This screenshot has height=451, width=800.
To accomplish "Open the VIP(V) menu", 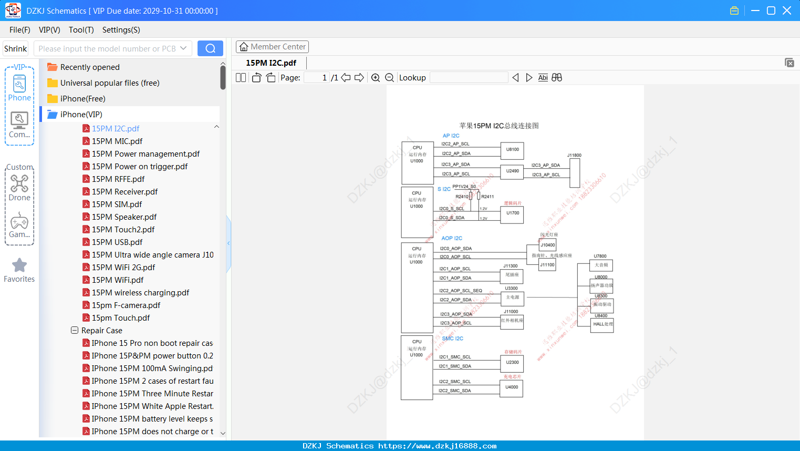I will 49,30.
